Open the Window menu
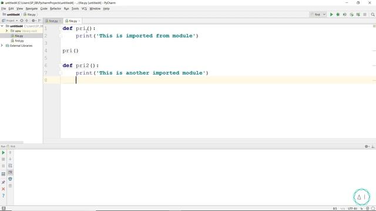Image resolution: width=376 pixels, height=211 pixels. 95,9
